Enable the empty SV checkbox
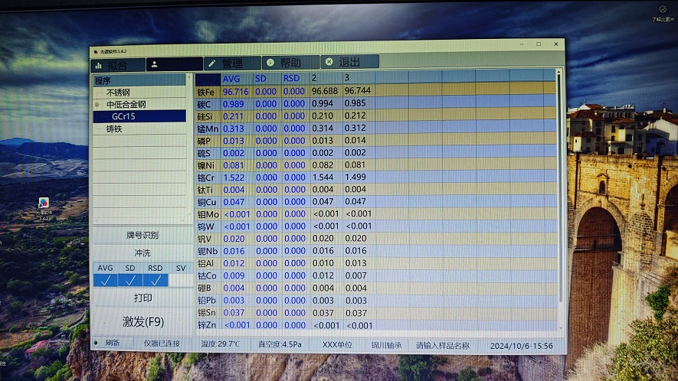This screenshot has height=381, width=678. [x=181, y=281]
